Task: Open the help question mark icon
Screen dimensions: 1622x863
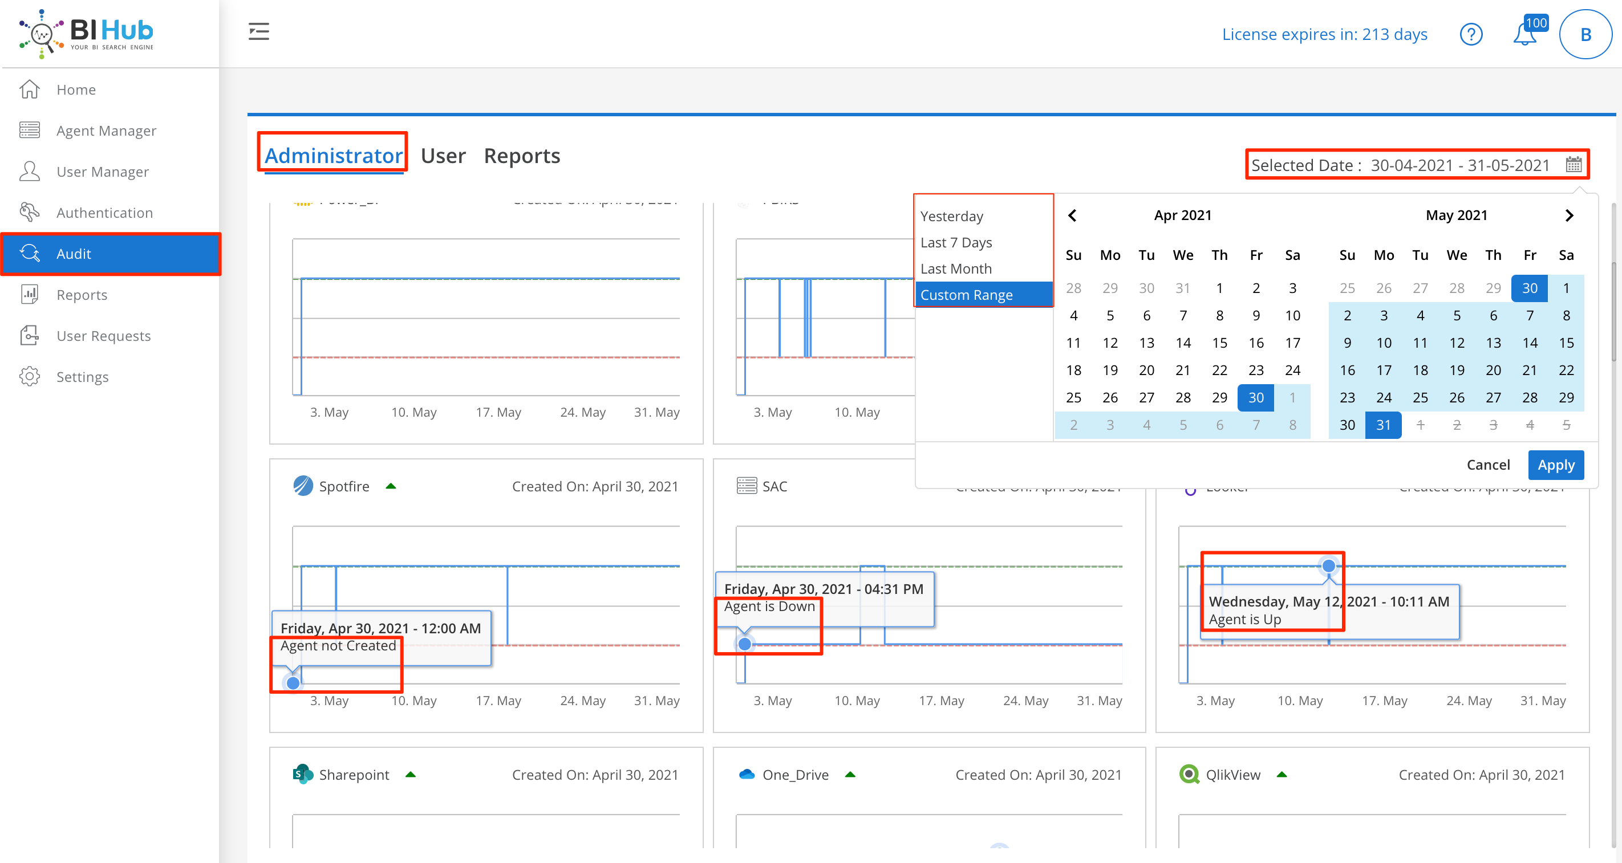Action: [x=1471, y=34]
